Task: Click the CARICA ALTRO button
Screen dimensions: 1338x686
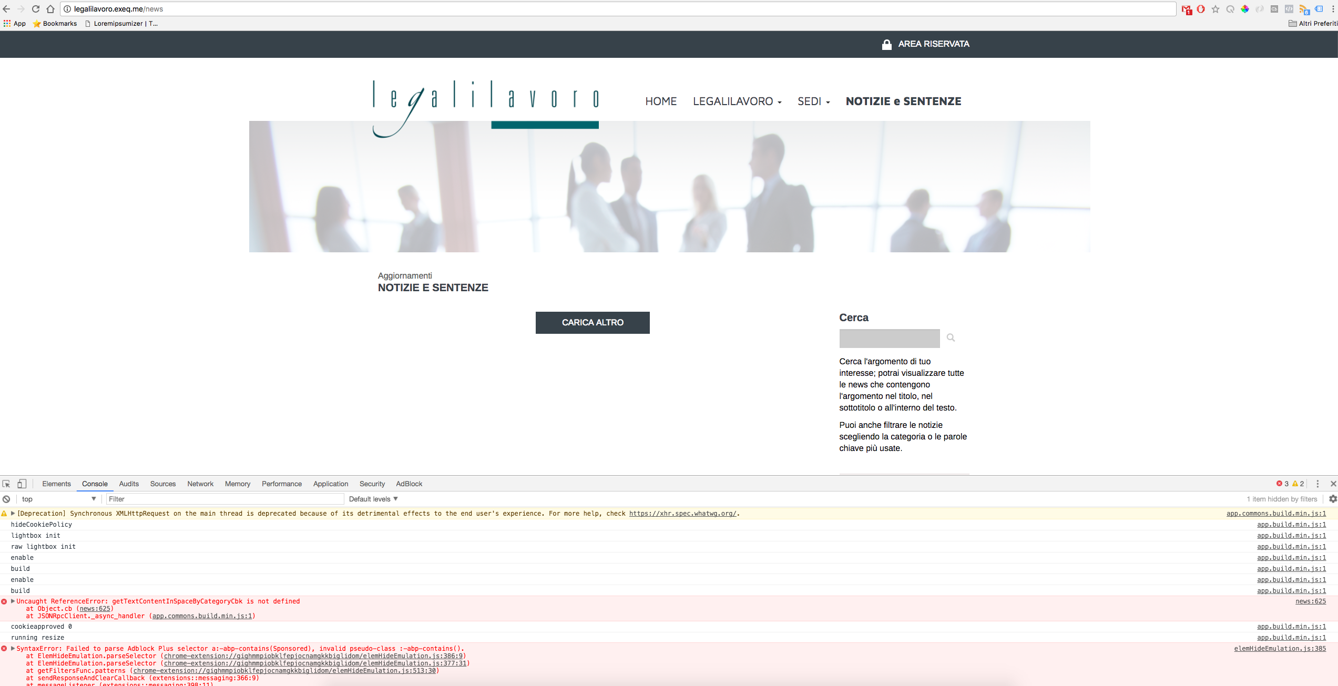Action: point(593,322)
